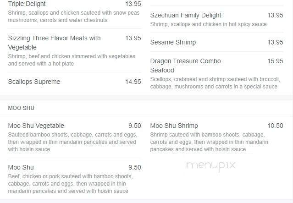Click the Moo Shu Vegetable 9.50 price

[134, 126]
